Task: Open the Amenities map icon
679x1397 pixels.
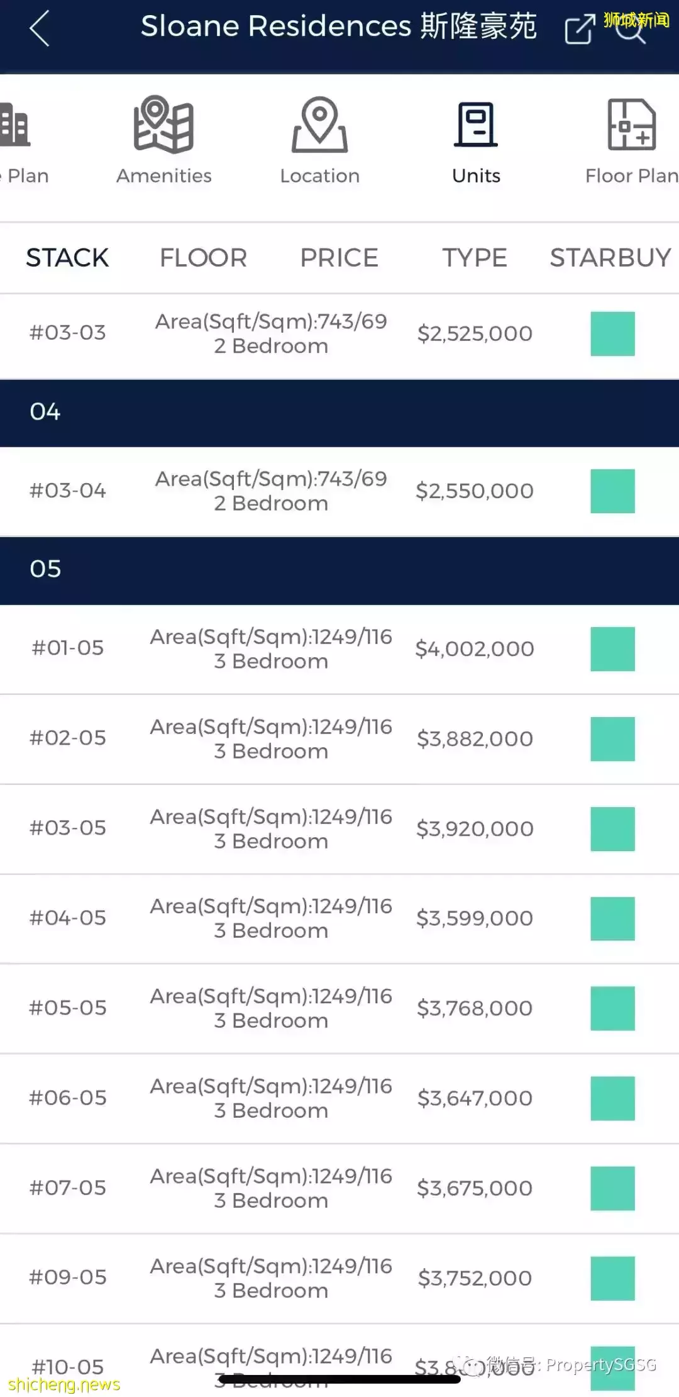Action: (x=163, y=125)
